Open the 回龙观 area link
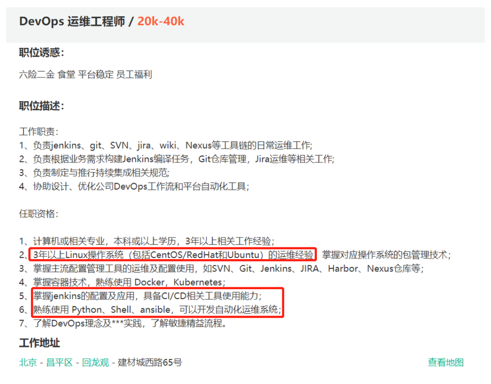The height and width of the screenshot is (384, 491). tap(95, 362)
